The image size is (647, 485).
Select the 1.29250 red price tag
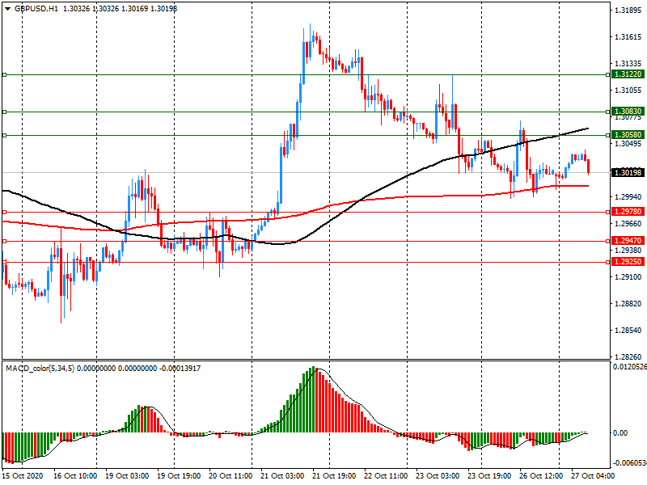tap(628, 262)
